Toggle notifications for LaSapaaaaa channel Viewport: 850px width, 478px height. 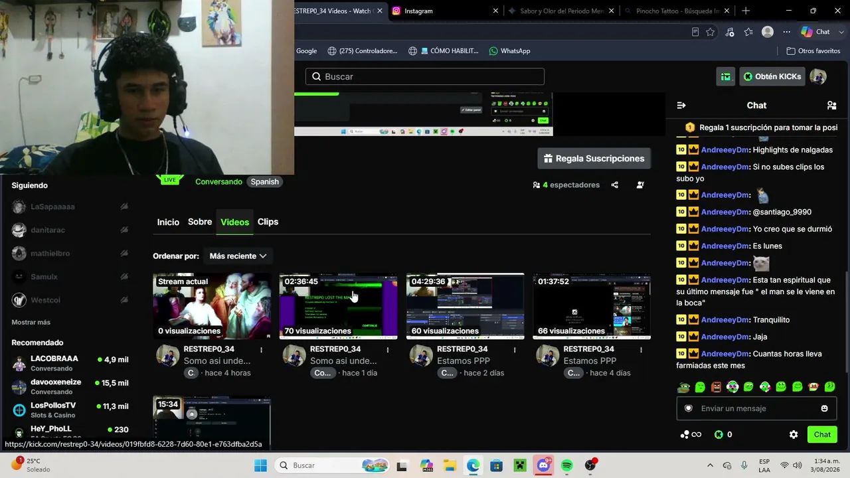pyautogui.click(x=124, y=206)
